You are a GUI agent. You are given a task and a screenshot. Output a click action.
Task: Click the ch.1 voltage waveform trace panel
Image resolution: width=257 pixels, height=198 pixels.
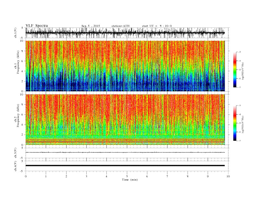(x=128, y=33)
